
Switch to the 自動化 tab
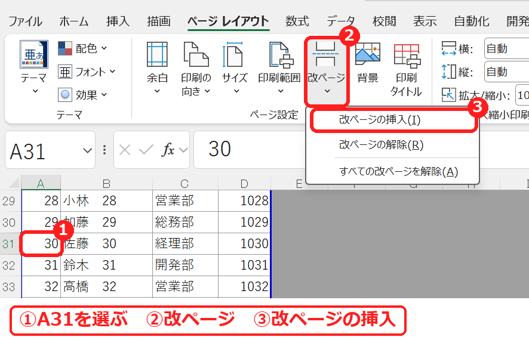(472, 21)
